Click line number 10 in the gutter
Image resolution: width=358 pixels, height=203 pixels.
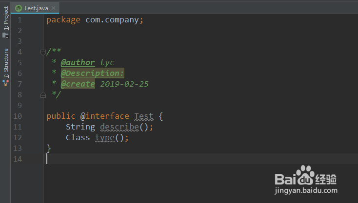[x=18, y=116]
